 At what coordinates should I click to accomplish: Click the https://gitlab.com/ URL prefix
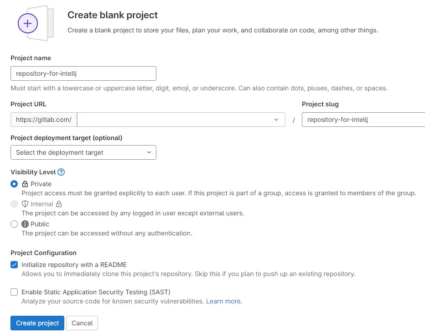point(43,120)
